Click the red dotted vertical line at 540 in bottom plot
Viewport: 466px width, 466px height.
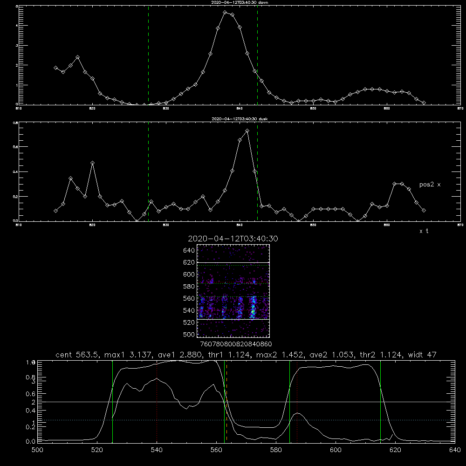pyautogui.click(x=157, y=401)
